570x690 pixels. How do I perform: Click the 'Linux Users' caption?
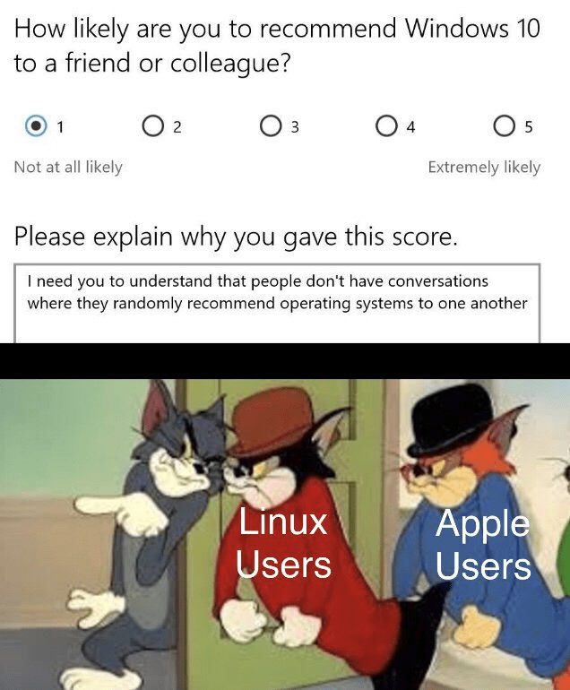(x=283, y=543)
